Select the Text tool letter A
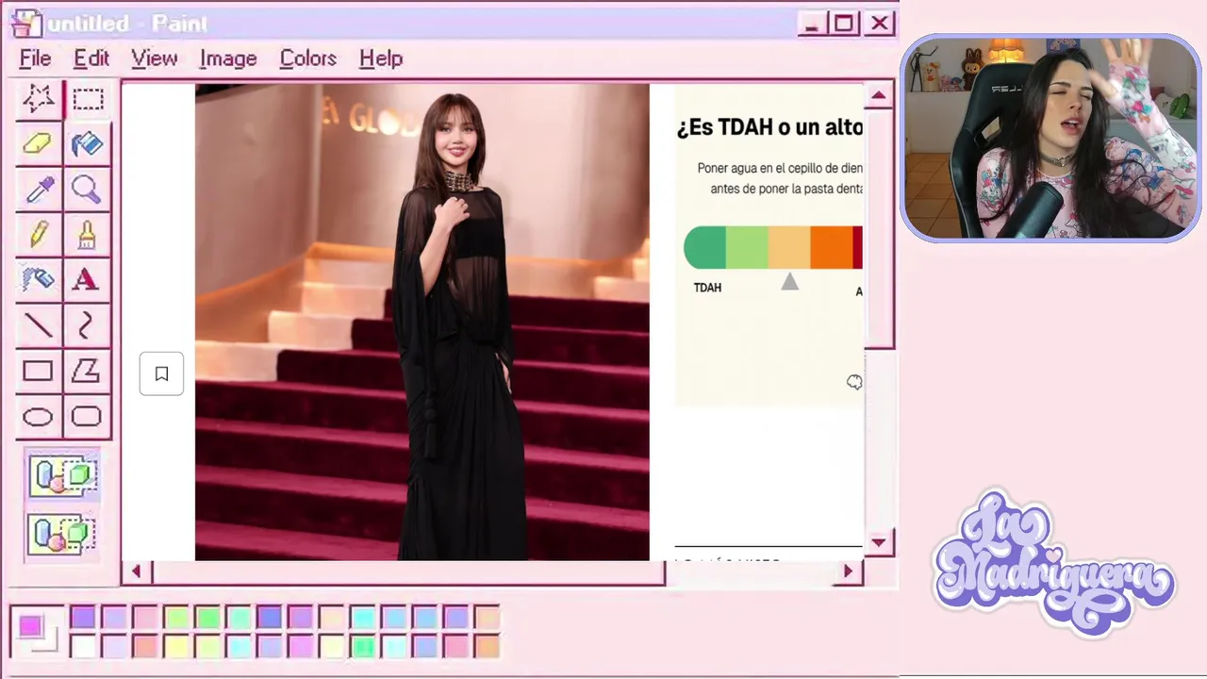This screenshot has height=679, width=1207. coord(88,279)
